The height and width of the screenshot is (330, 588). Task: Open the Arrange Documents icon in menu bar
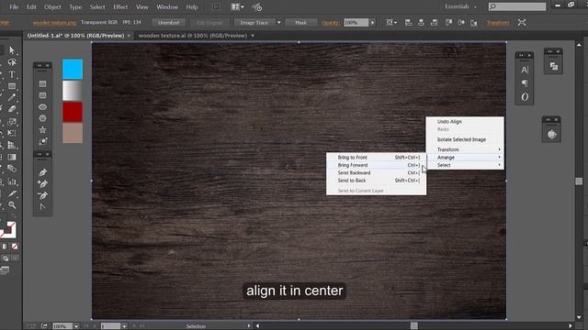point(237,6)
